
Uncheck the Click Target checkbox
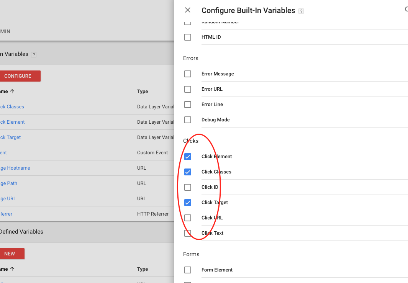tap(188, 203)
